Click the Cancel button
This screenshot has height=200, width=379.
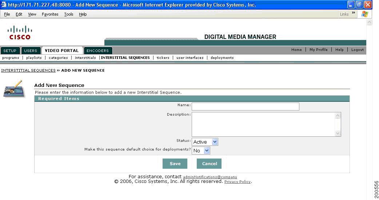tap(209, 164)
